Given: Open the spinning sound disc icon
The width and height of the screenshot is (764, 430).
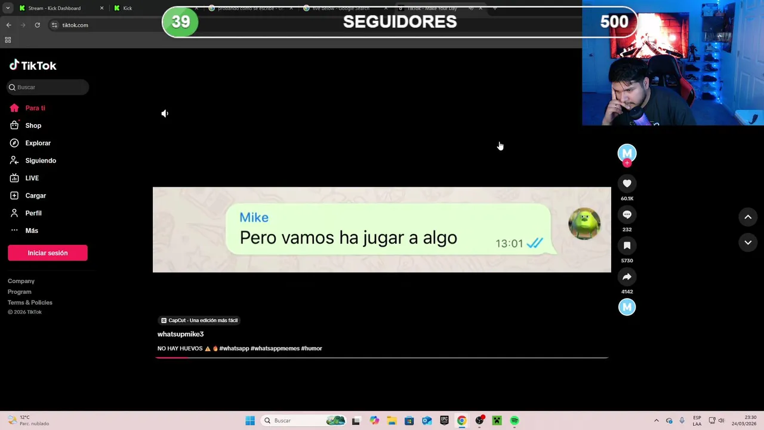Looking at the screenshot, I should pos(627,307).
